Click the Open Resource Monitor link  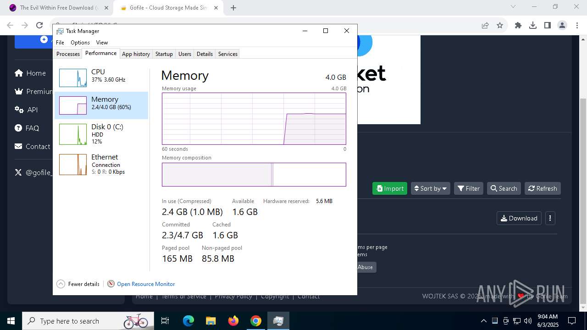pyautogui.click(x=146, y=284)
